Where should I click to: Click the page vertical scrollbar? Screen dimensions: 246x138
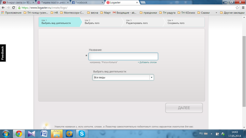pos(244,64)
